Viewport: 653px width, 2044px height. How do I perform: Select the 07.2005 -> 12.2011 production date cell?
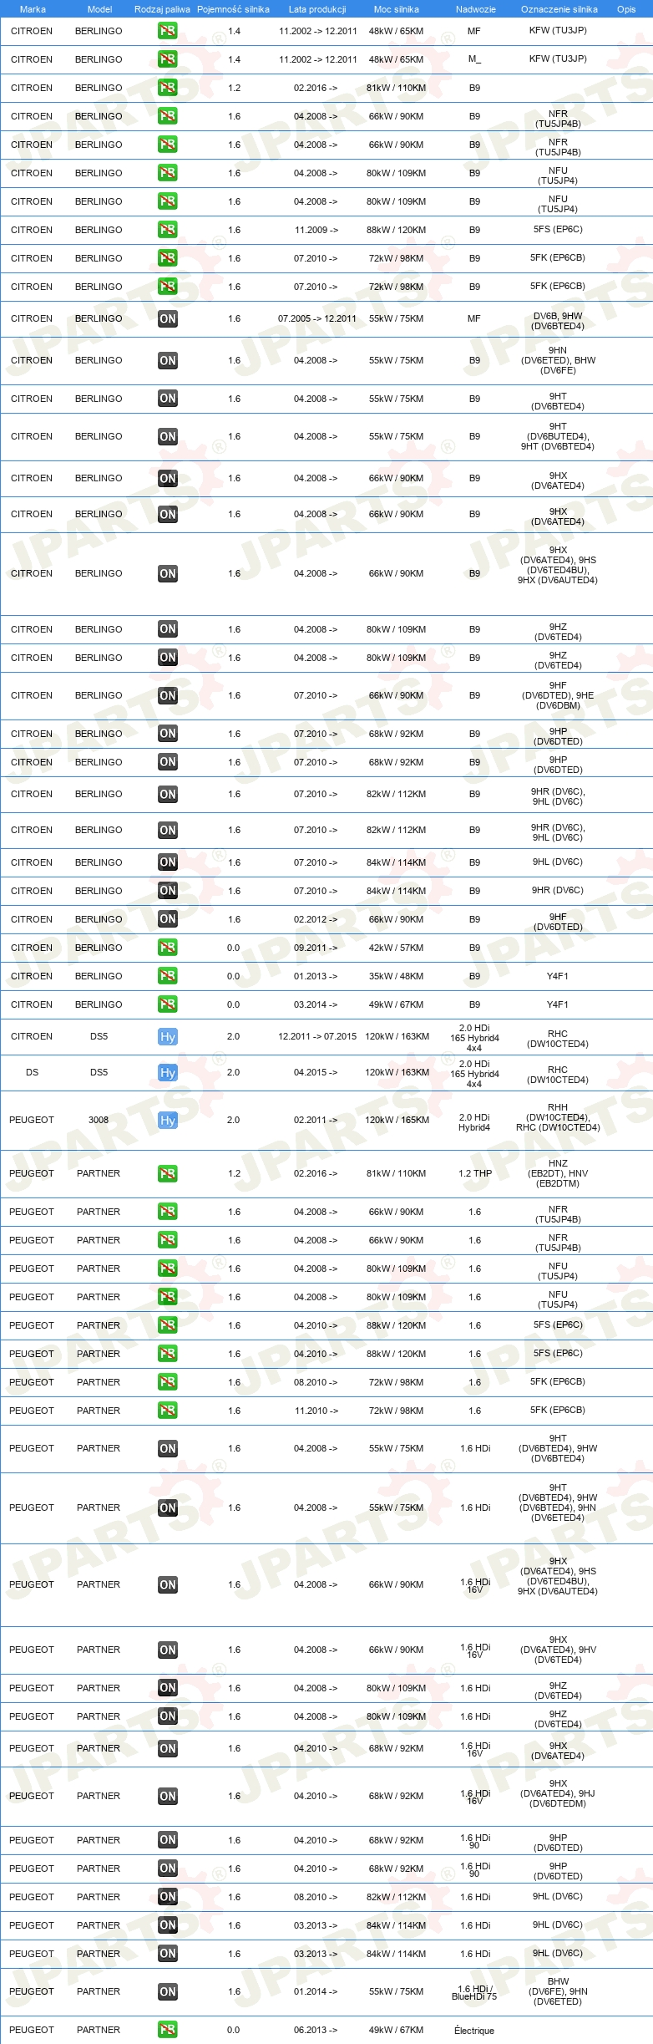click(317, 318)
